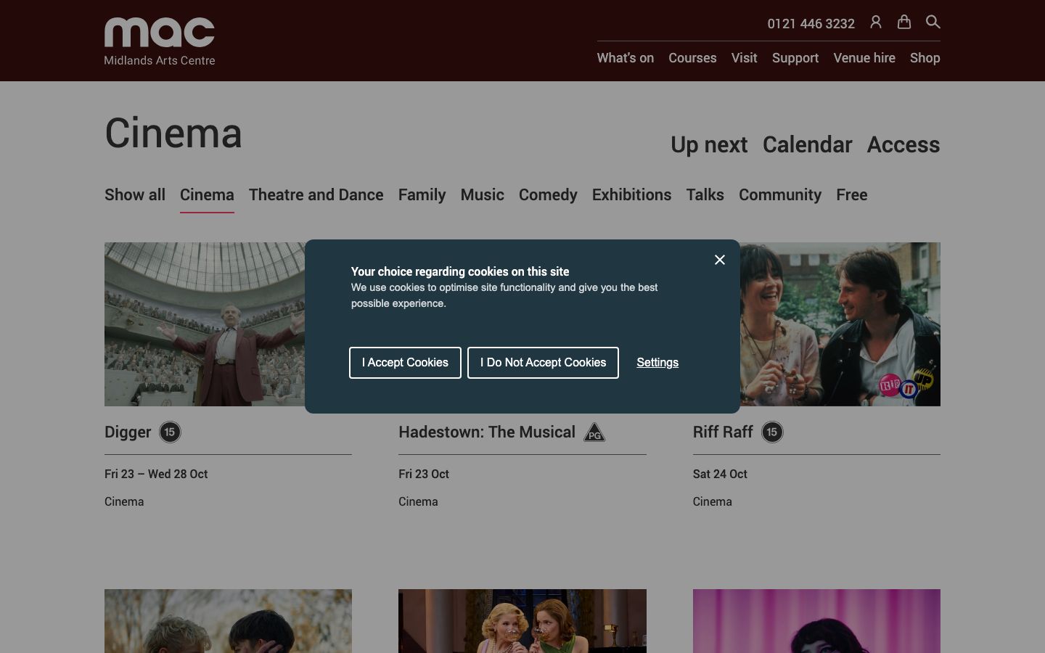Image resolution: width=1045 pixels, height=653 pixels.
Task: Open the What's on menu
Action: coord(626,58)
